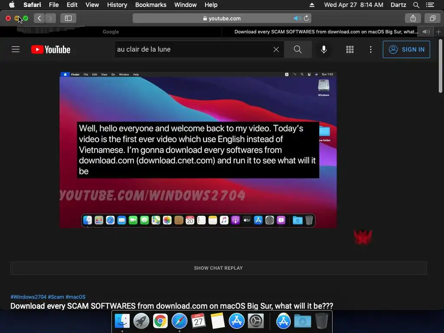Open YouTube settings three-dot menu
This screenshot has width=444, height=333.
pyautogui.click(x=371, y=49)
